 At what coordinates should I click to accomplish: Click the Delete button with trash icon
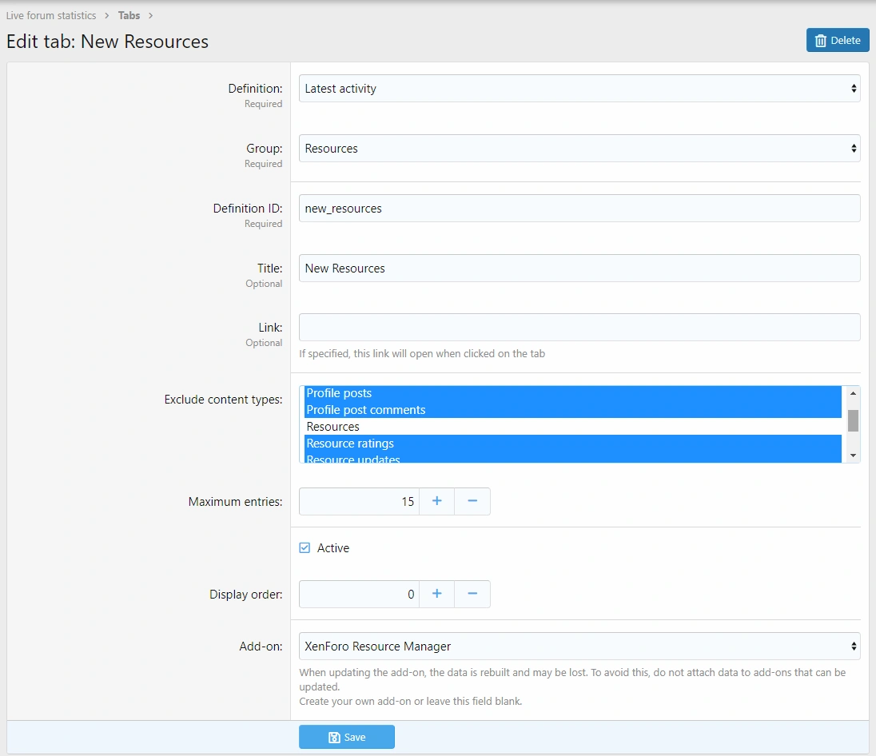click(837, 41)
